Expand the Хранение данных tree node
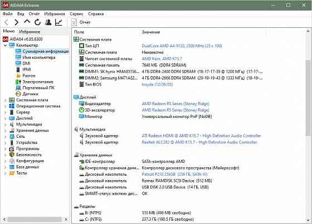The width and height of the screenshot is (312, 224). tap(6, 131)
